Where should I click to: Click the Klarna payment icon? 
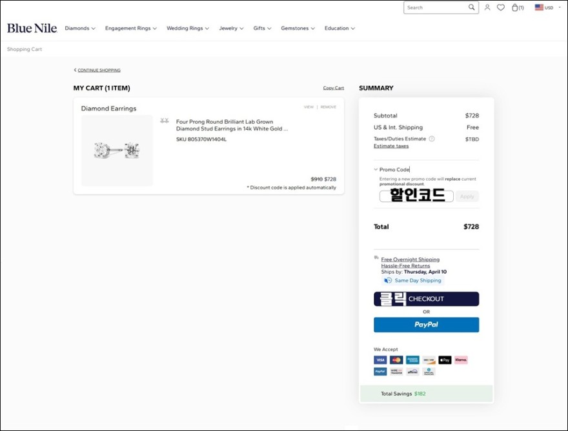[x=461, y=359]
